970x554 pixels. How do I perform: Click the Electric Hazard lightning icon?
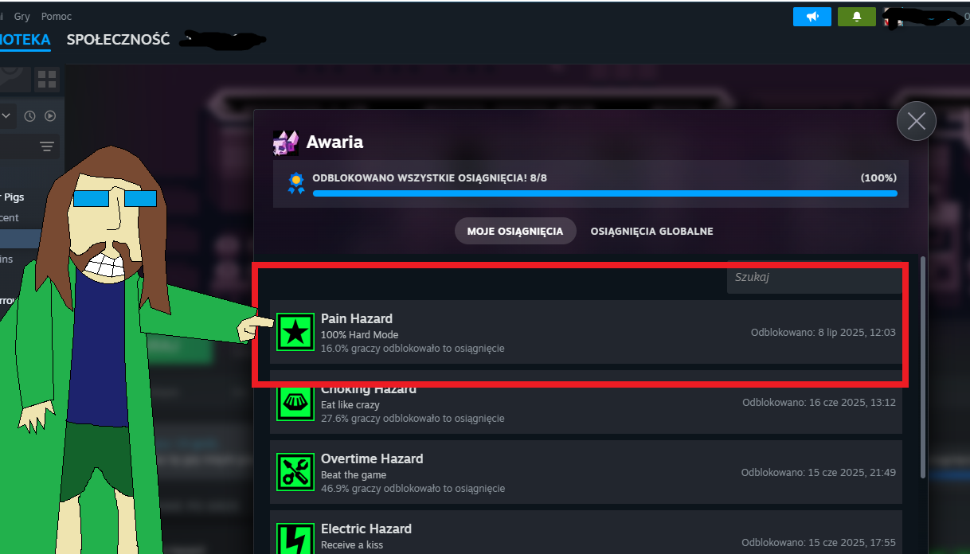pos(295,538)
